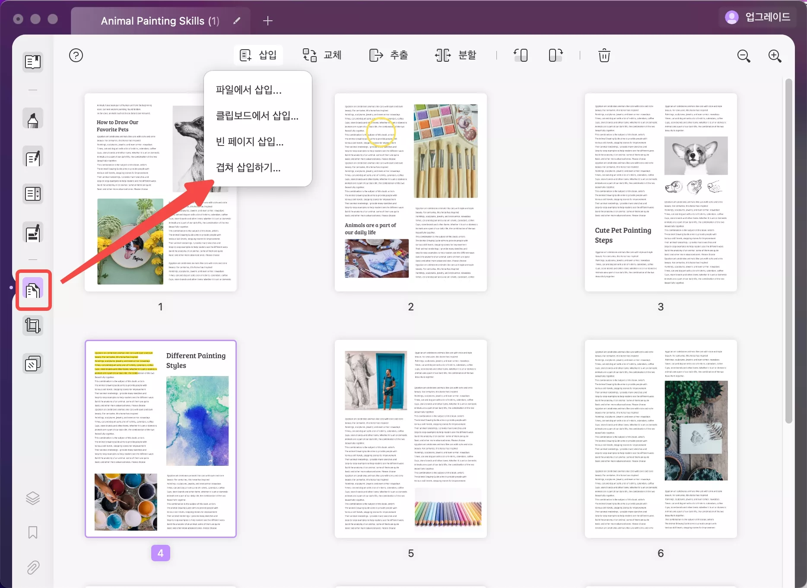Viewport: 807px width, 588px height.
Task: Rotate pages clockwise
Action: (x=556, y=55)
